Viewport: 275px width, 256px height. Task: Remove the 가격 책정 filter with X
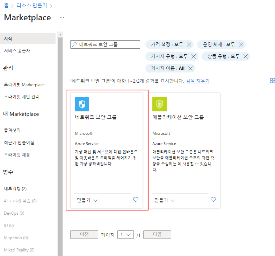tap(189, 44)
